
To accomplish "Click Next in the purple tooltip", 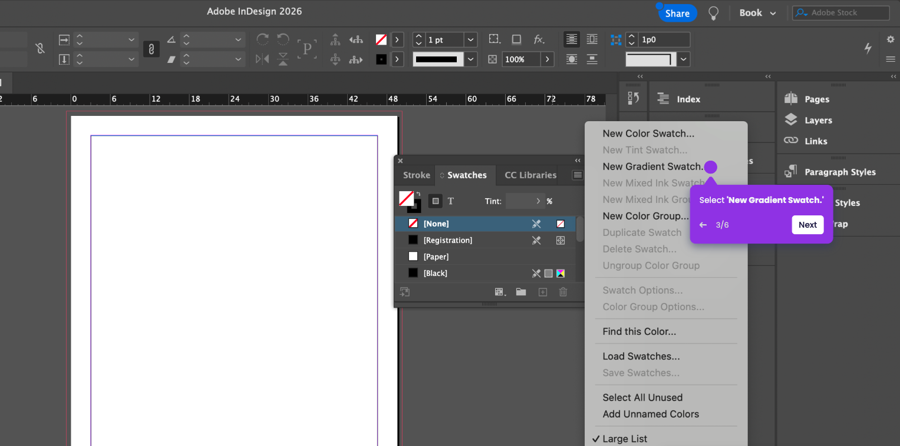I will coord(807,225).
